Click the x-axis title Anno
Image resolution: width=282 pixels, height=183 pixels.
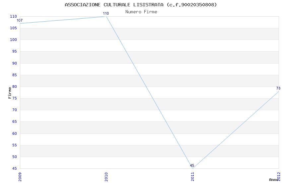pyautogui.click(x=274, y=180)
